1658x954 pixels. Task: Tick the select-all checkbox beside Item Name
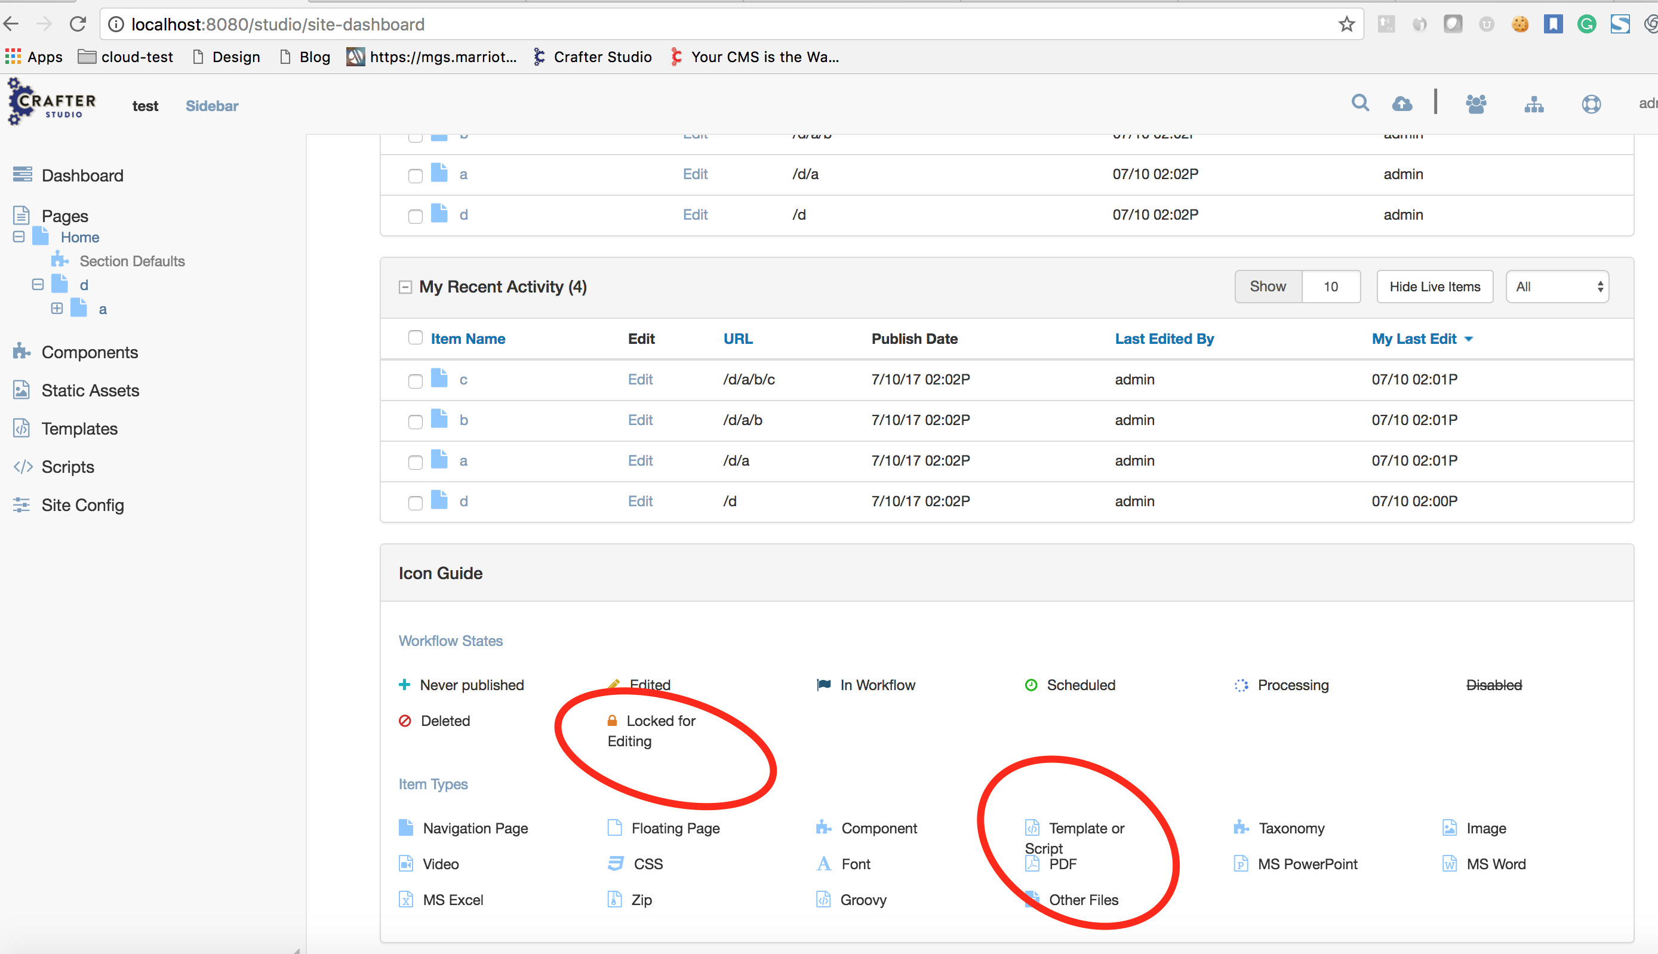pyautogui.click(x=416, y=337)
